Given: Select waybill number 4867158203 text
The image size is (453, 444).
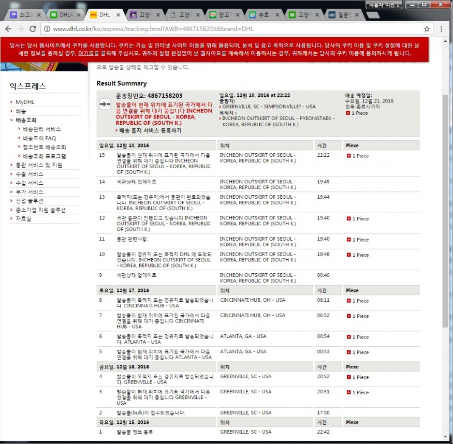Looking at the screenshot, I should pyautogui.click(x=165, y=96).
